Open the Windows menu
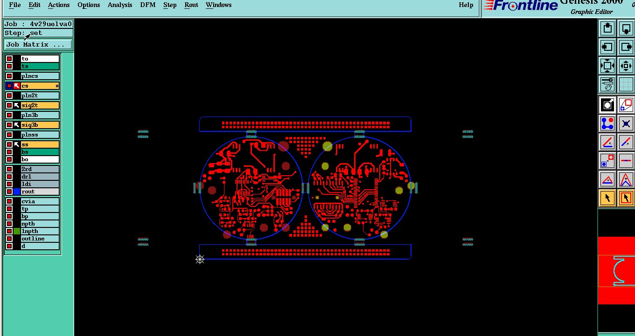The width and height of the screenshot is (635, 336). 218,5
